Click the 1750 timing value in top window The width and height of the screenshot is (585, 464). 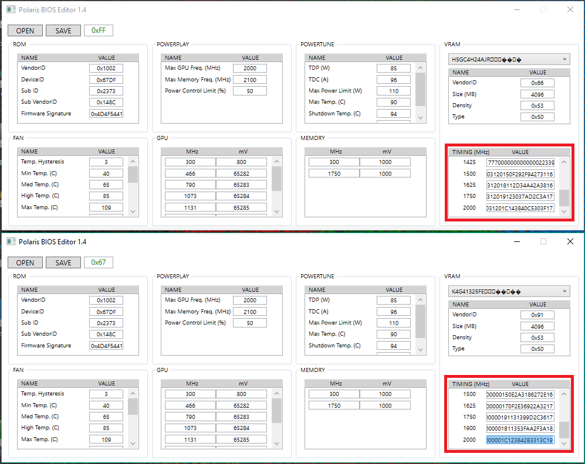pos(520,197)
